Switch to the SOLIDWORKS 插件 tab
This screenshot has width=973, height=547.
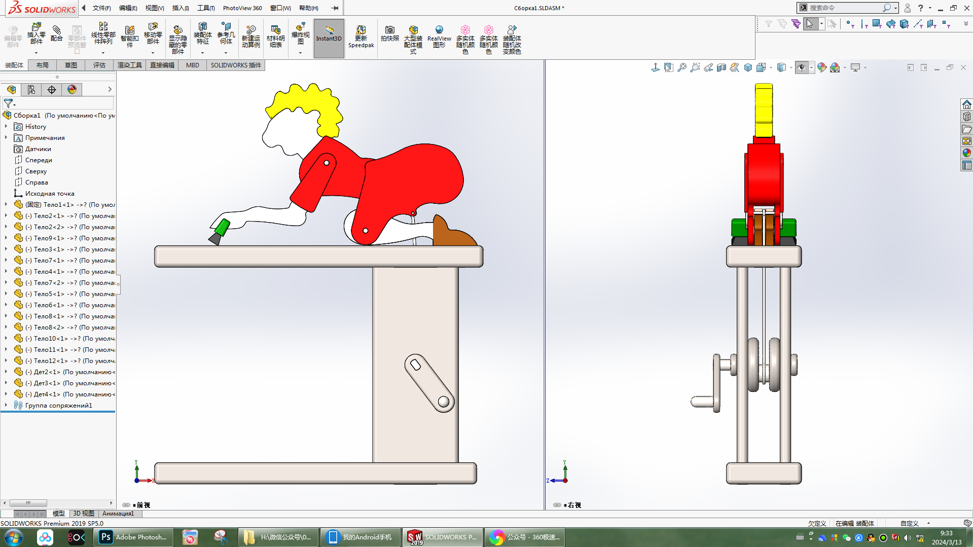[x=236, y=65]
